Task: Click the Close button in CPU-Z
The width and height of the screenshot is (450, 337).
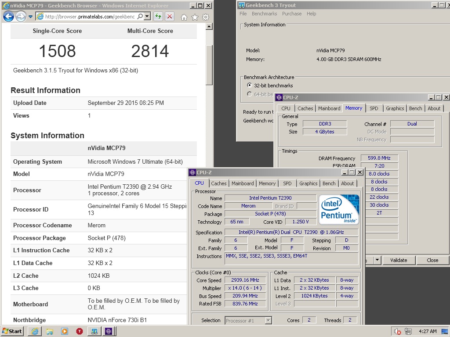Action: click(x=432, y=260)
